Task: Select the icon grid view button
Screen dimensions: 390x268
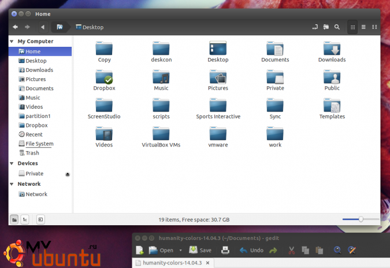Action: coord(352,27)
